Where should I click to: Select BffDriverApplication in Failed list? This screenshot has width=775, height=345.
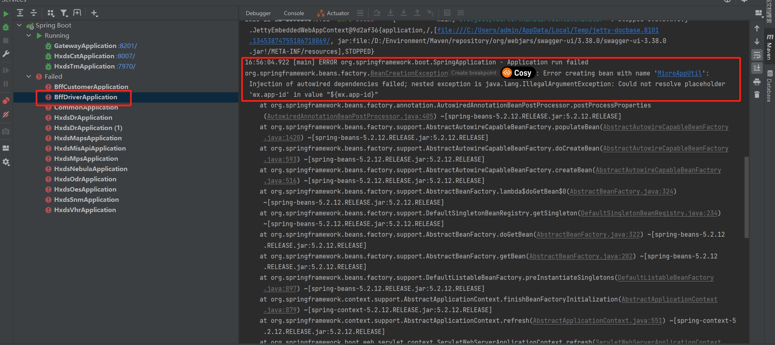(x=86, y=97)
